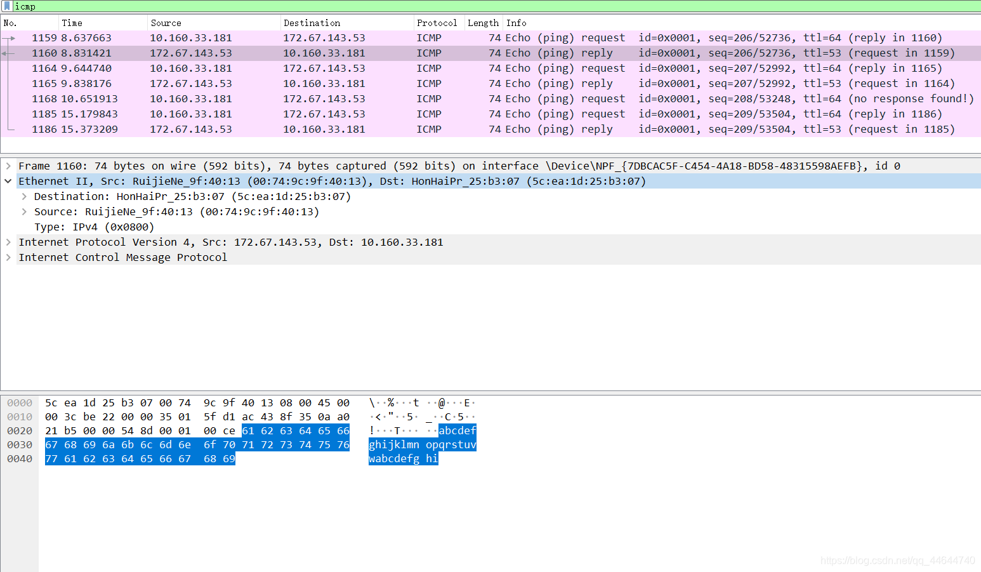Click source IP 10.160.33.181 in packet 1168
Viewport: 981px width, 572px height.
click(191, 99)
